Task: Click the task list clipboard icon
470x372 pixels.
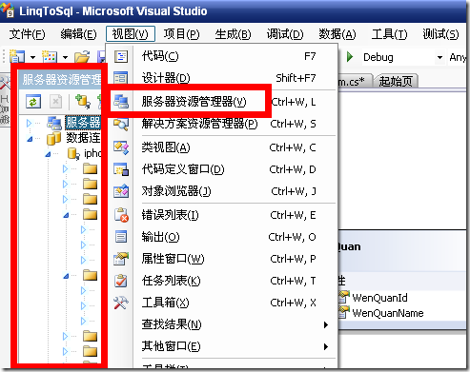Action: [121, 281]
